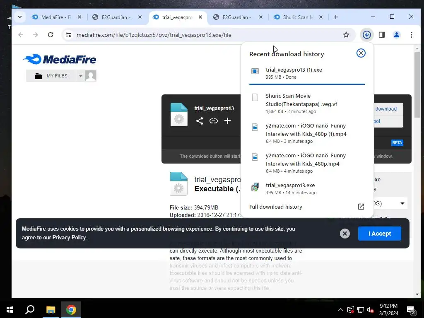Open the Chrome tab search dropdown
424x318 pixels.
click(20, 17)
